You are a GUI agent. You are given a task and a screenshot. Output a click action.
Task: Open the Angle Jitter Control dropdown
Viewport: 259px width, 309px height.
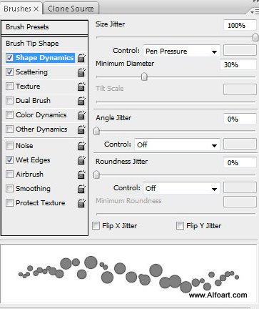pos(177,144)
